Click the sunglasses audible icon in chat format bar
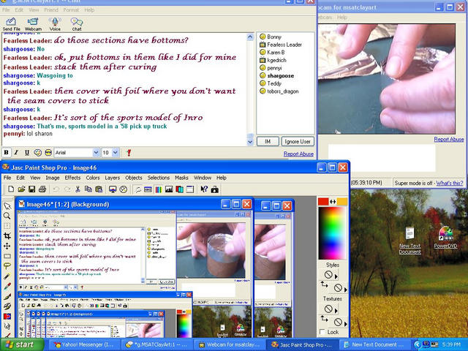Screen dimensions: 468x351 point(48,153)
